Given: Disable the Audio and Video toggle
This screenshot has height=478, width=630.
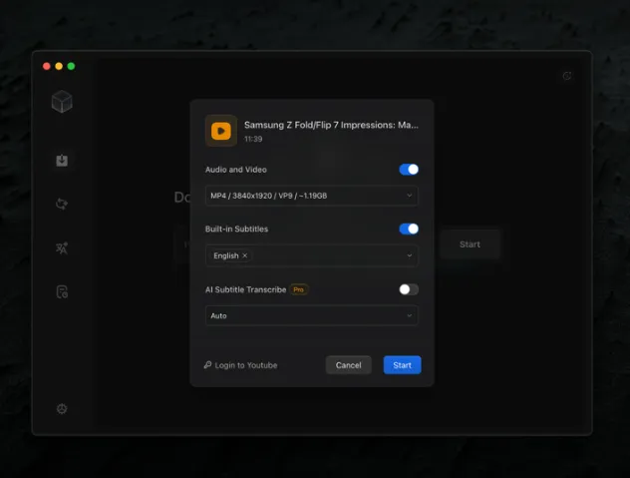Looking at the screenshot, I should click(x=409, y=170).
